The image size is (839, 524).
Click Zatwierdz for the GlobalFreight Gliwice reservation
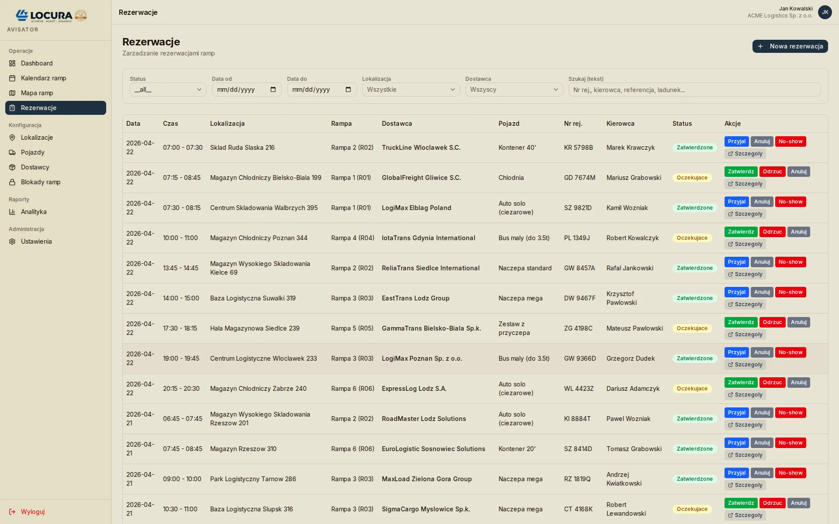coord(741,172)
